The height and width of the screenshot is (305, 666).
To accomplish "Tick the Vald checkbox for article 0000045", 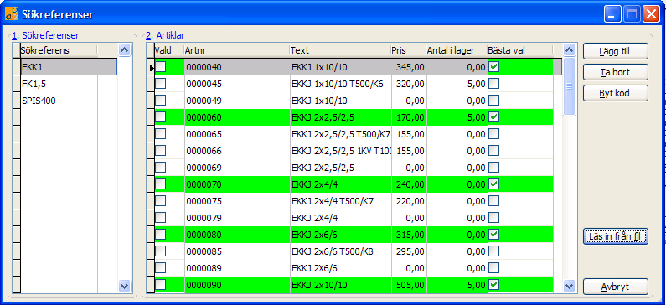I will pos(160,84).
